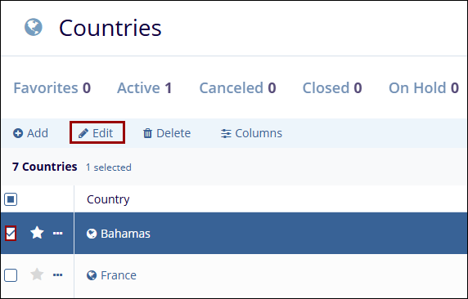Viewport: 468px width, 299px height.
Task: Show the Canceled countries tab
Action: click(237, 88)
